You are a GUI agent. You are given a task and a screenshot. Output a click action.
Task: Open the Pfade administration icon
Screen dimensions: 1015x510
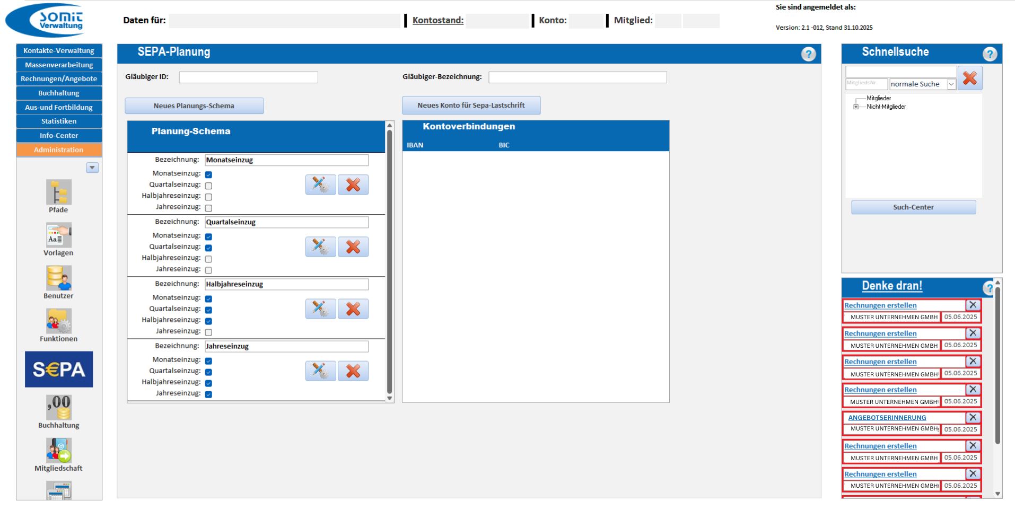tap(58, 193)
